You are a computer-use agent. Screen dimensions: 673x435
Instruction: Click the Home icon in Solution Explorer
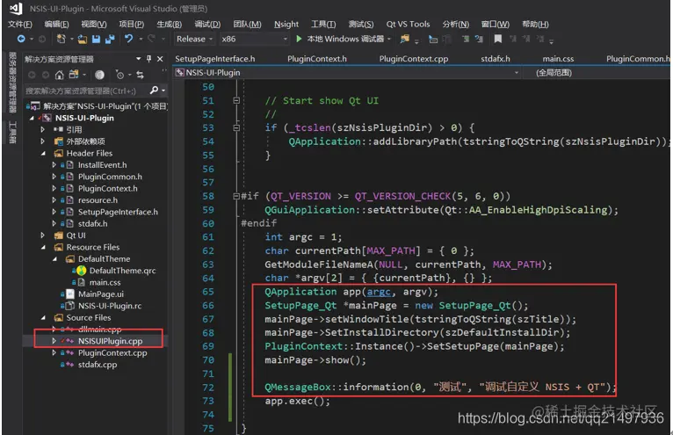[x=59, y=75]
